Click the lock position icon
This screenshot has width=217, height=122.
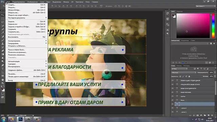coord(186,76)
